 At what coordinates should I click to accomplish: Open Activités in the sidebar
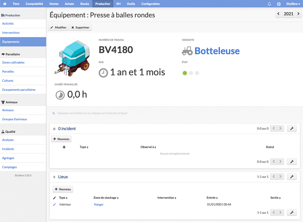23,23
